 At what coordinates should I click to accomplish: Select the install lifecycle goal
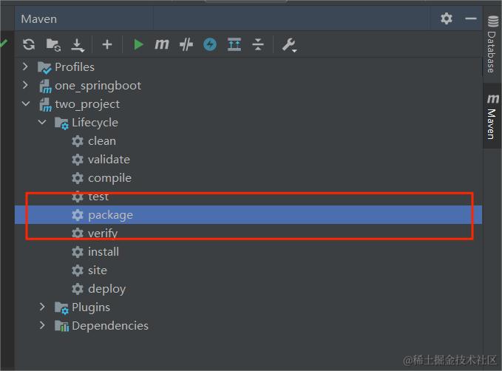click(104, 252)
